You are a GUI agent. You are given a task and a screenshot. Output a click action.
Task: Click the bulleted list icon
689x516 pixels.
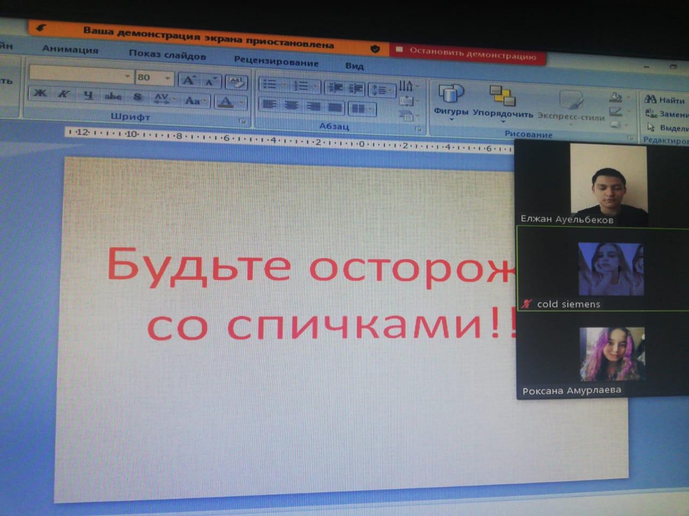(270, 84)
